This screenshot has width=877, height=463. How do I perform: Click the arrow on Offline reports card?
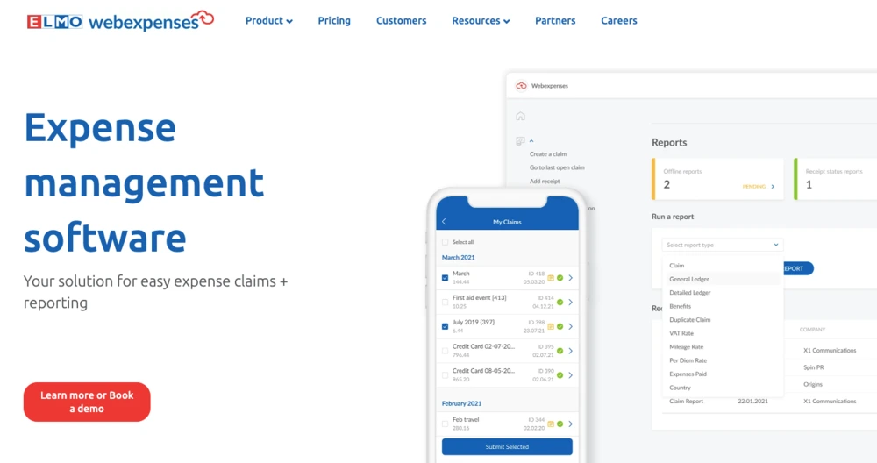tap(773, 187)
